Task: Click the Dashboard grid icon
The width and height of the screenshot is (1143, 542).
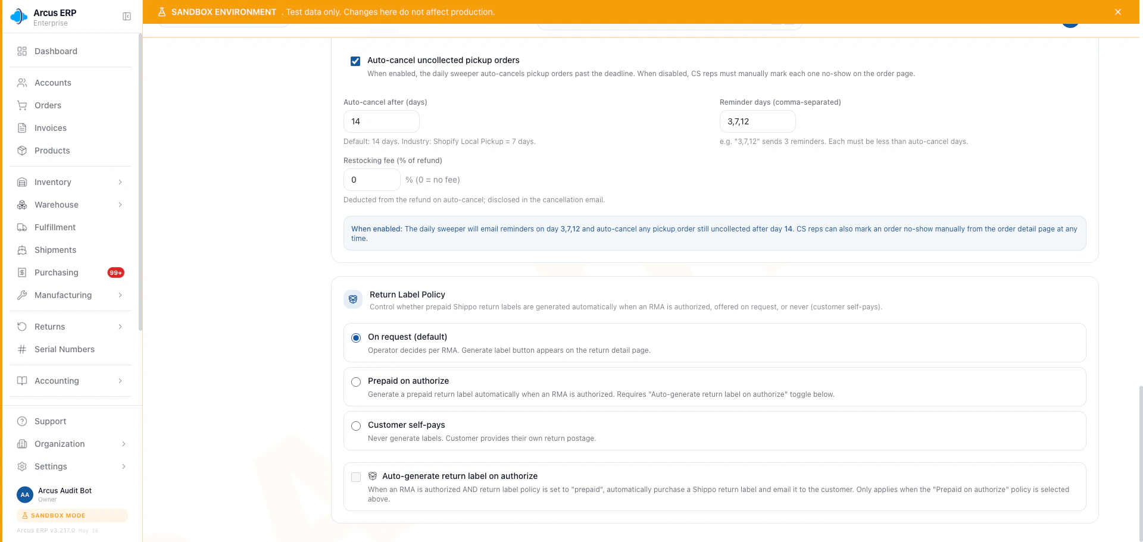Action: pos(22,51)
